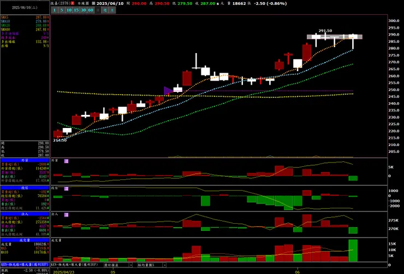
Task: Switch to the 5-minute timeframe button
Action: (x=62, y=10)
